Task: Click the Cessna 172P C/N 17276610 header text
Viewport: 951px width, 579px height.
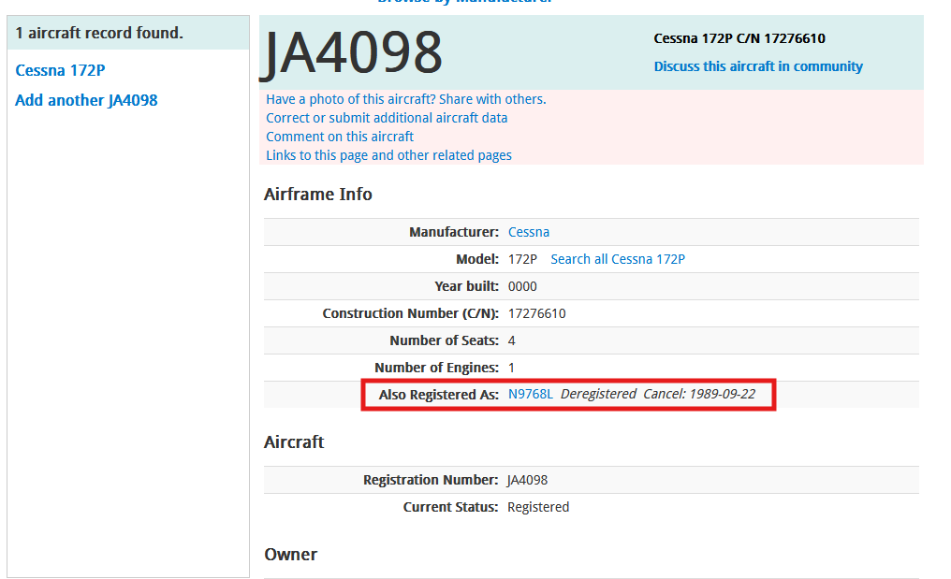Action: 739,39
